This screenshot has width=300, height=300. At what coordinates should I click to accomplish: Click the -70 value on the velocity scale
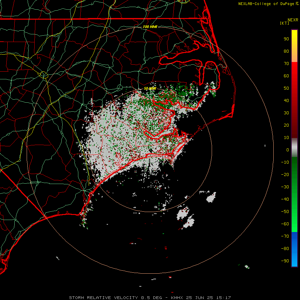(x=285, y=236)
